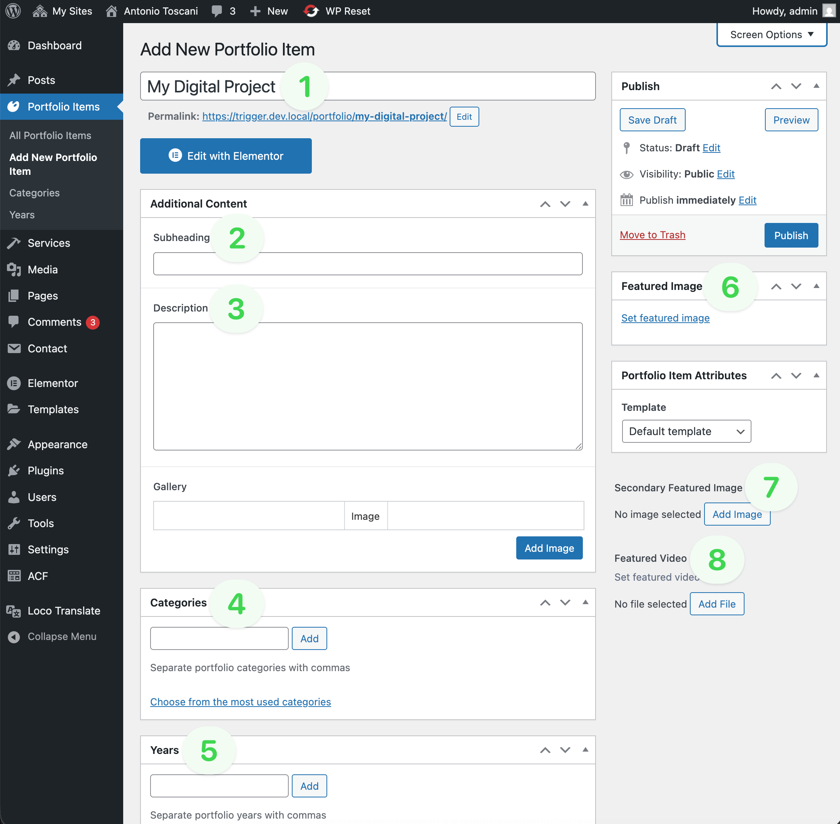This screenshot has width=840, height=824.
Task: Open All Portfolio Items submenu
Action: [50, 136]
